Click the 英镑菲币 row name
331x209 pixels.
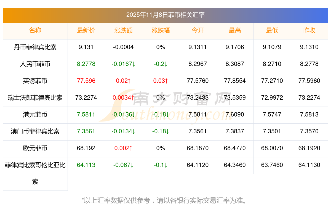35,81
